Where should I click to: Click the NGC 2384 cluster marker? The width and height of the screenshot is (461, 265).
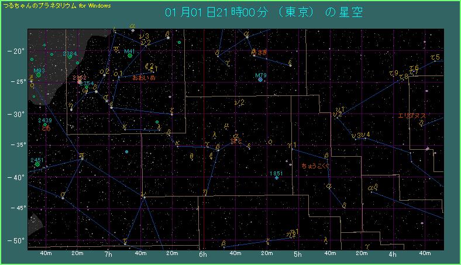tap(70, 57)
